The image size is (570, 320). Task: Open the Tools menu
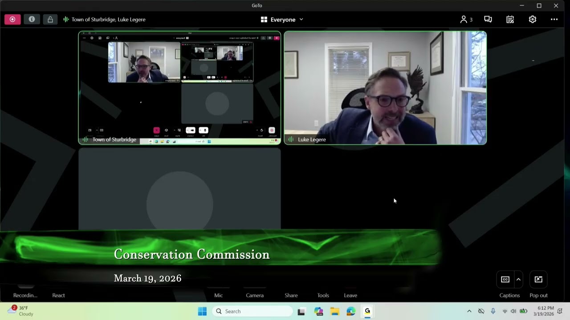pyautogui.click(x=323, y=295)
